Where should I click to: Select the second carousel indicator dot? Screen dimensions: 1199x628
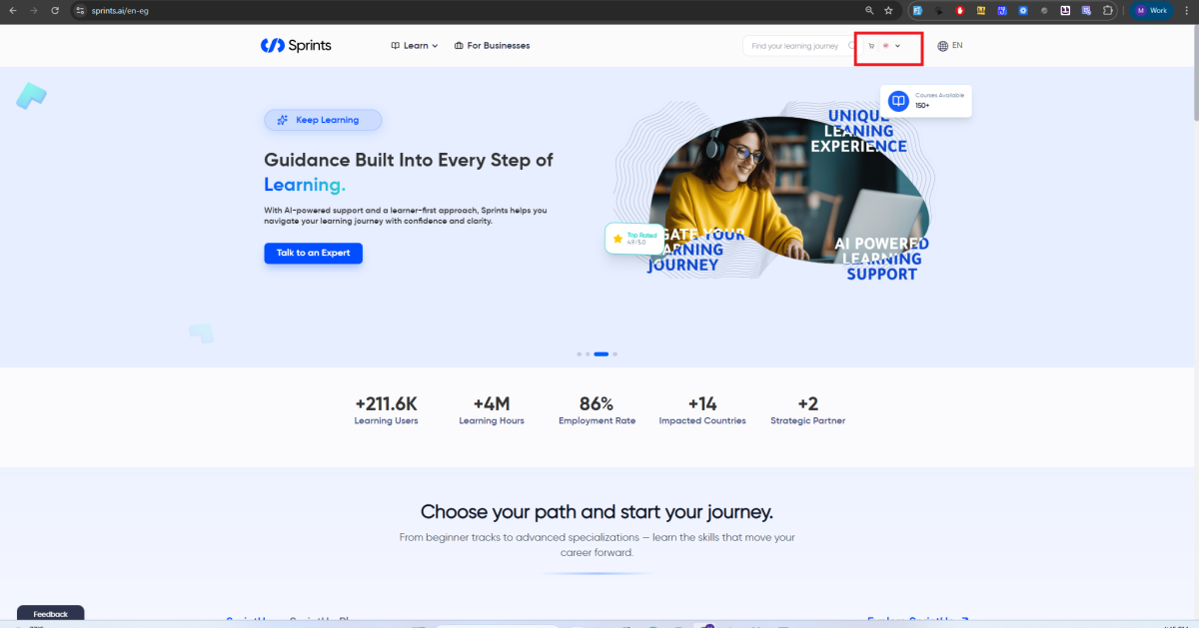click(x=587, y=353)
